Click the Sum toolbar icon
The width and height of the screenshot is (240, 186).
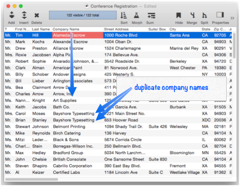click(x=152, y=15)
